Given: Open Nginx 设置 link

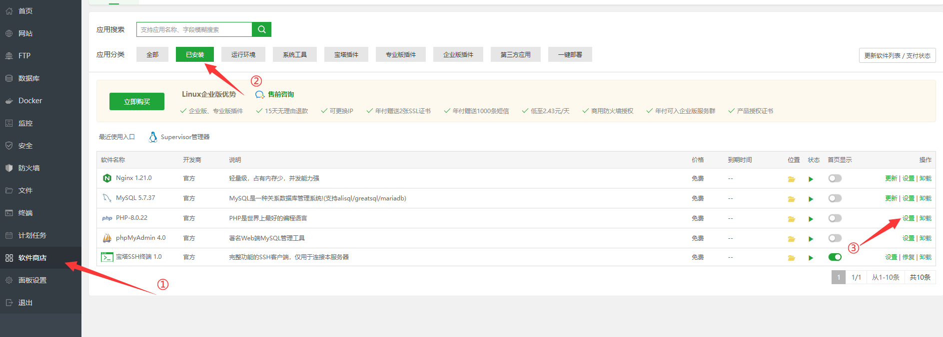Looking at the screenshot, I should (x=909, y=178).
